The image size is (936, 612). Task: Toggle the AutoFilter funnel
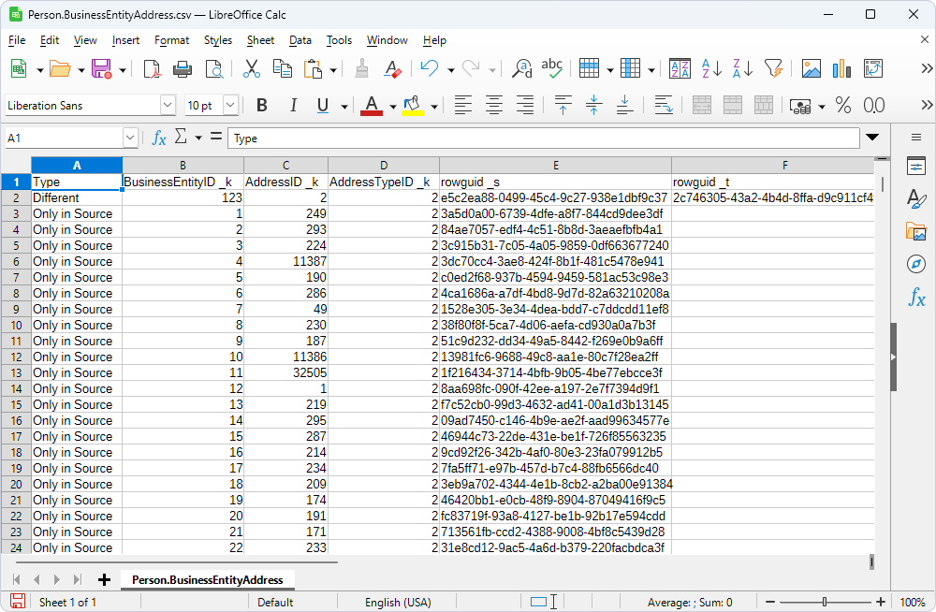(x=774, y=69)
